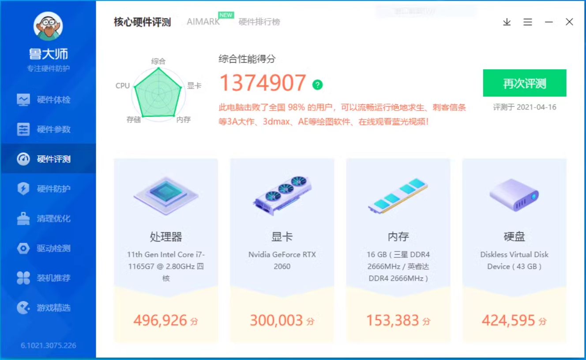Viewport: 586px width, 360px height.
Task: Click the 专注硬件防护 slogan
Action: click(48, 69)
